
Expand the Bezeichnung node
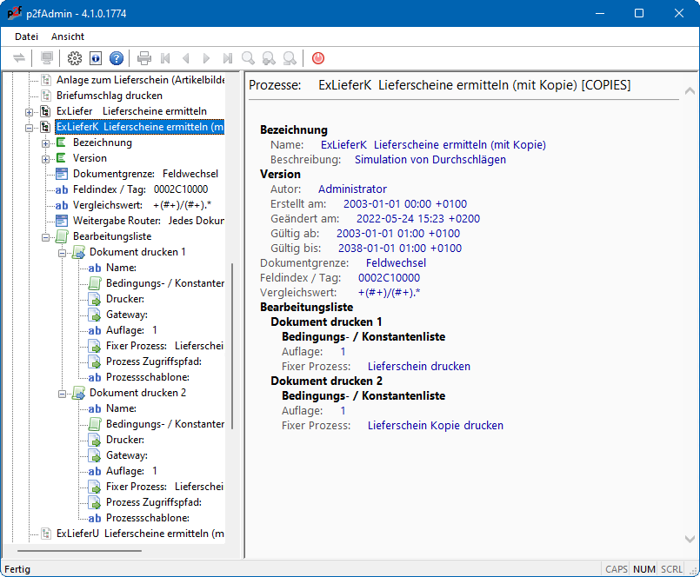point(46,143)
